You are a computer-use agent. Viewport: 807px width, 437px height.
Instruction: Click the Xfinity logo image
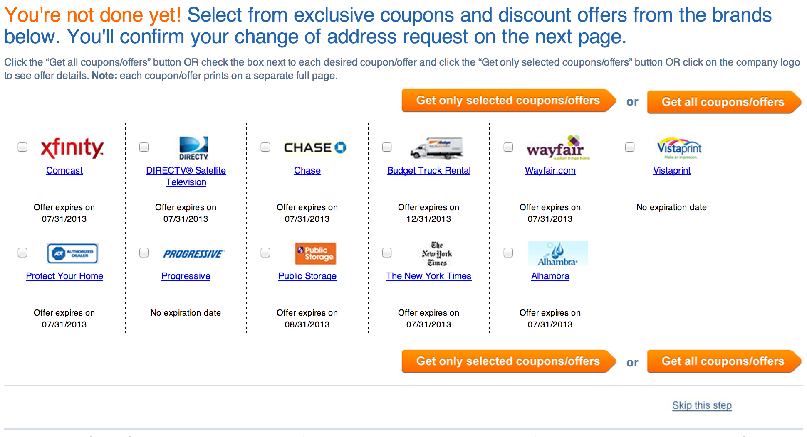click(72, 148)
